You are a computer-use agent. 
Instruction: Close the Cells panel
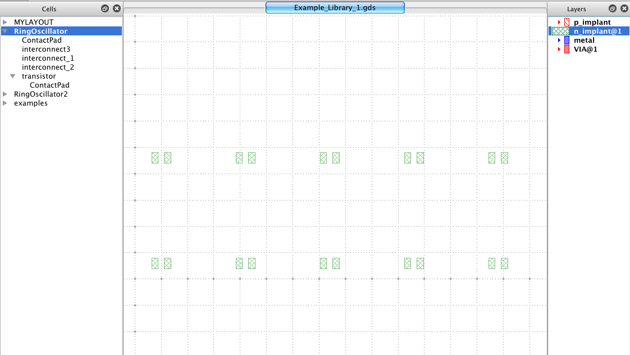[117, 8]
